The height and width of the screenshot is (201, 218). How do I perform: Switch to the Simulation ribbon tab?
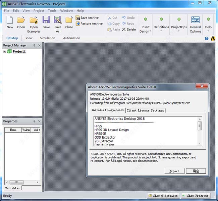(48, 38)
